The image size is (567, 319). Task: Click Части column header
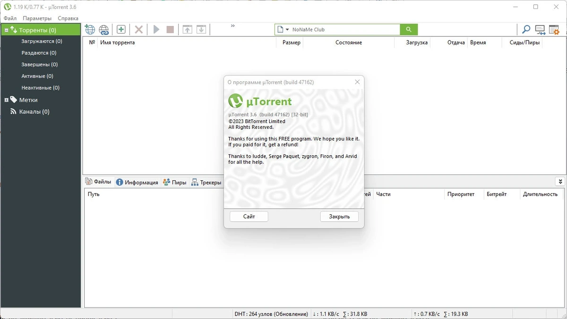click(383, 194)
